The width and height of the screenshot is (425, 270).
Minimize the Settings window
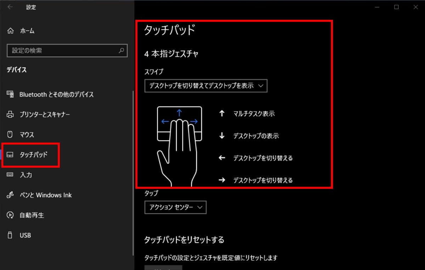[377, 7]
